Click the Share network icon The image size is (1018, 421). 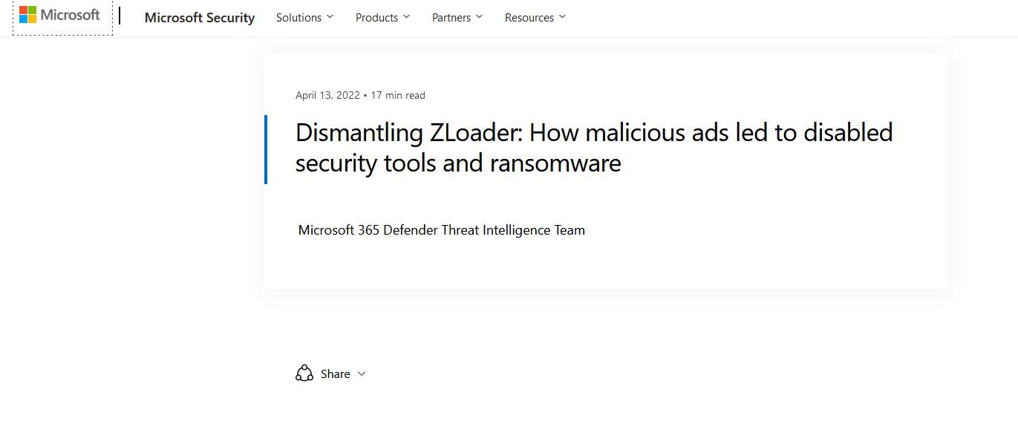[x=304, y=373]
